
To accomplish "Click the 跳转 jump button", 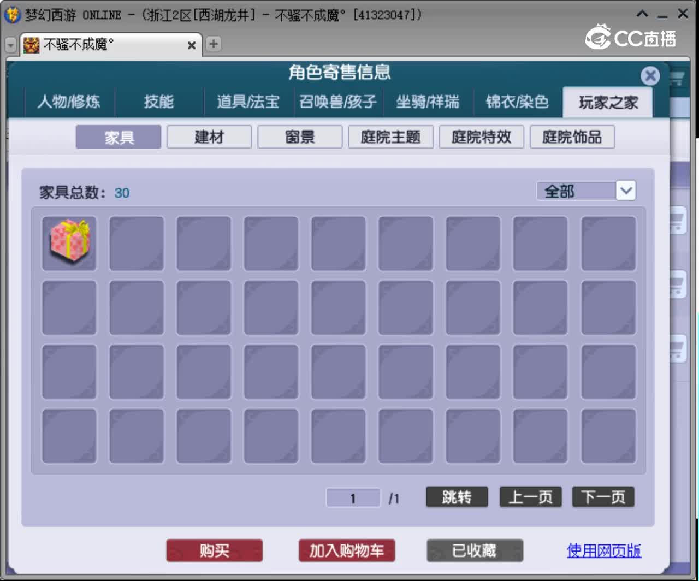I will 457,497.
